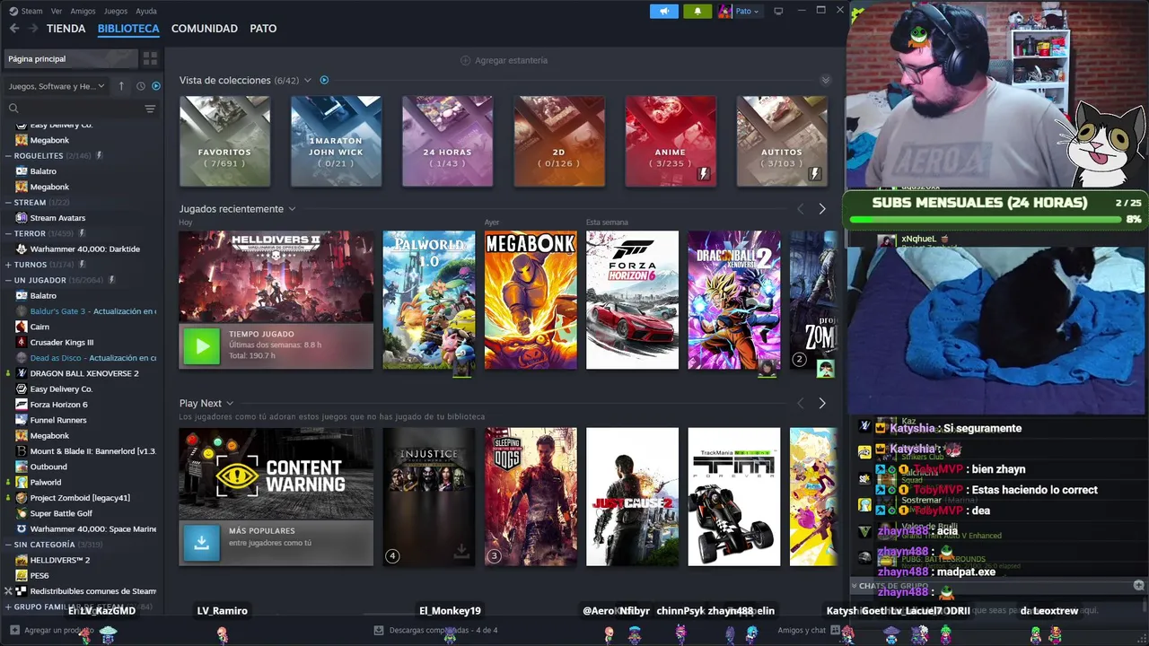The image size is (1149, 646).
Task: Click the green play button for Helldivers II
Action: tap(201, 345)
